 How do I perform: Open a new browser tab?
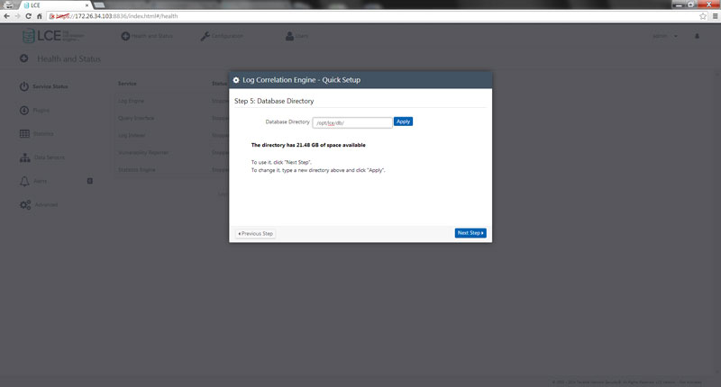coord(99,5)
